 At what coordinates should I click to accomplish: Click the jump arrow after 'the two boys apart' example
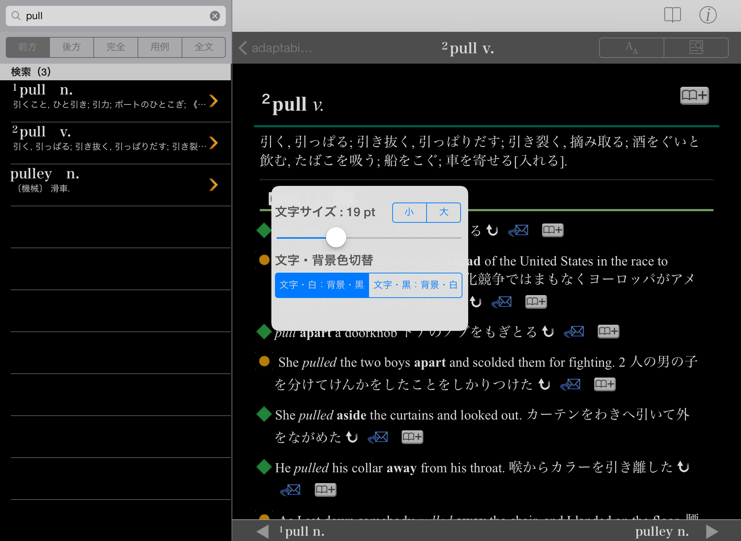[544, 384]
